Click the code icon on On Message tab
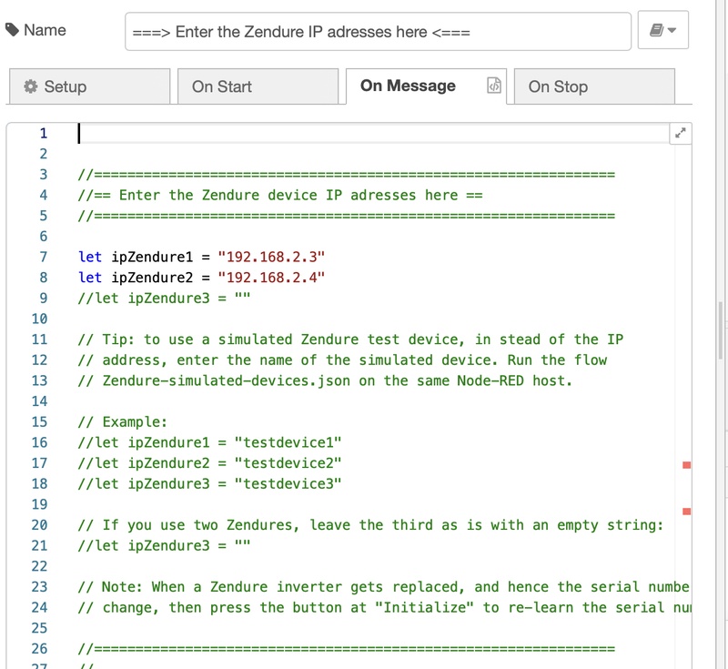The width and height of the screenshot is (728, 669). pos(494,86)
